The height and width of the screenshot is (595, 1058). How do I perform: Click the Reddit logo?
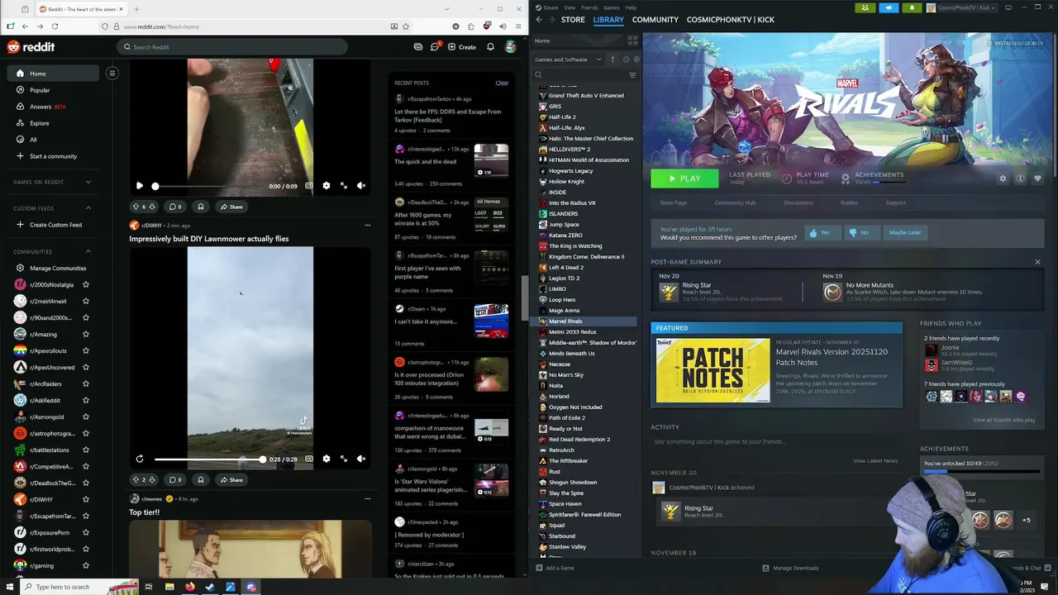(x=31, y=47)
